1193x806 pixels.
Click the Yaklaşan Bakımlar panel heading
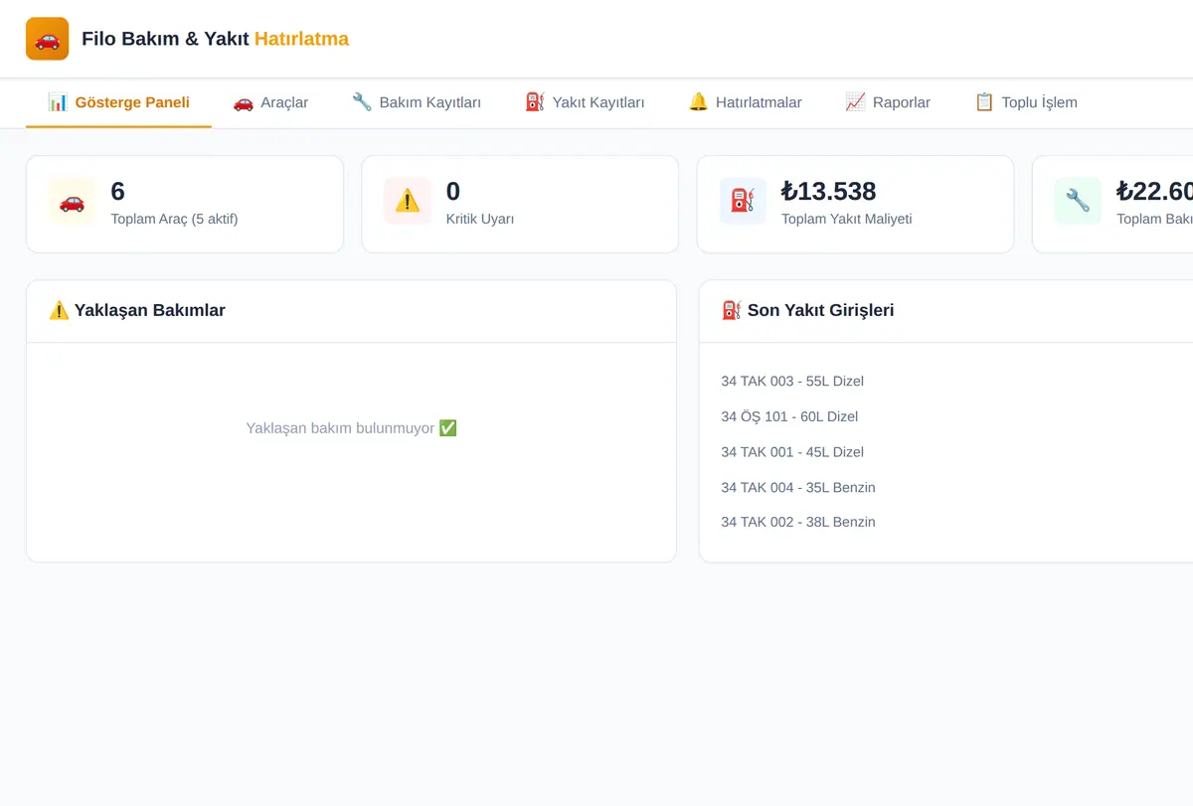(137, 310)
